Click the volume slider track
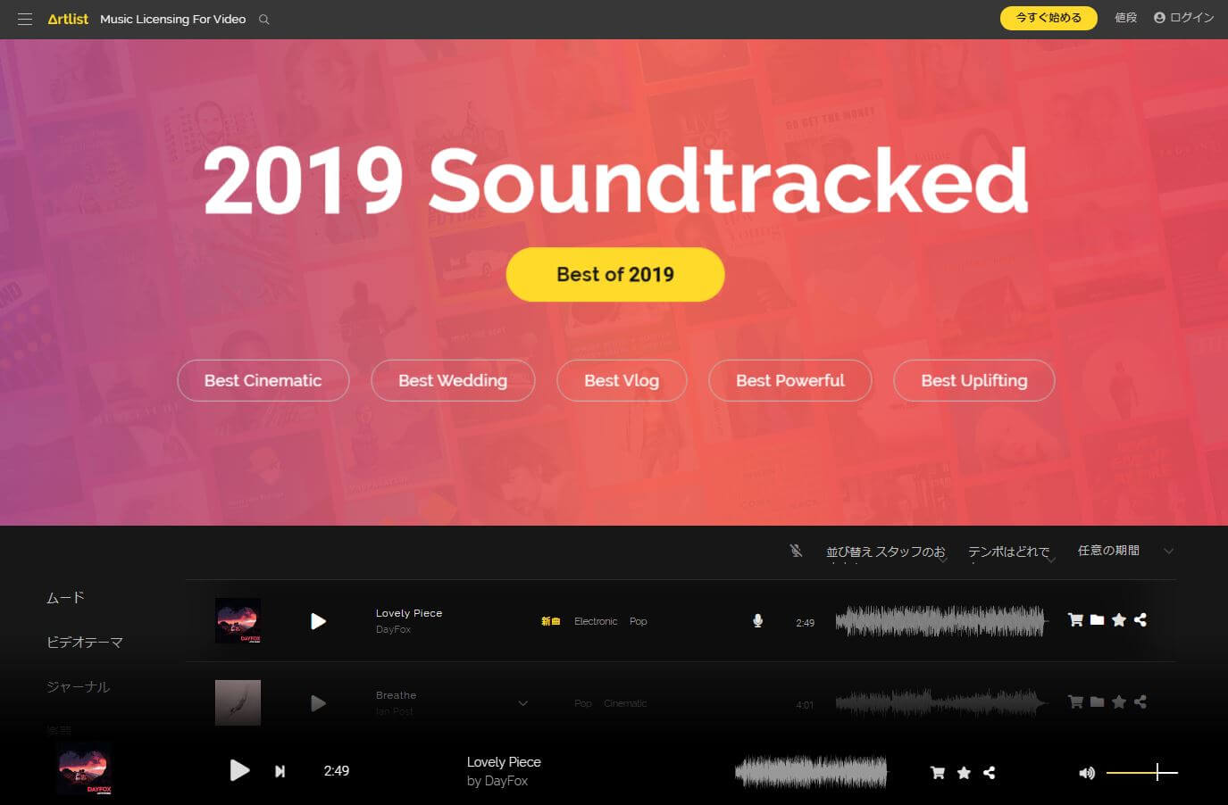Viewport: 1228px width, 805px height. coord(1141,772)
